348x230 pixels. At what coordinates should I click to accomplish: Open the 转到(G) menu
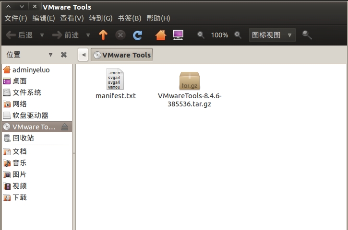point(101,18)
